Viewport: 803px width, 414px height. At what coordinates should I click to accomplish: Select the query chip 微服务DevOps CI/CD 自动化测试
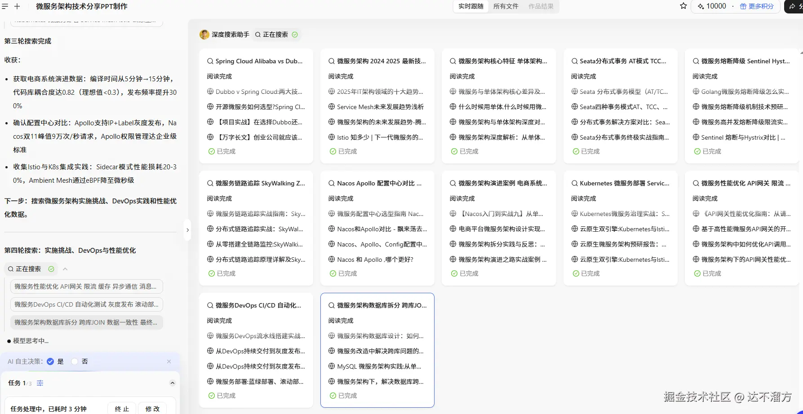pos(86,304)
